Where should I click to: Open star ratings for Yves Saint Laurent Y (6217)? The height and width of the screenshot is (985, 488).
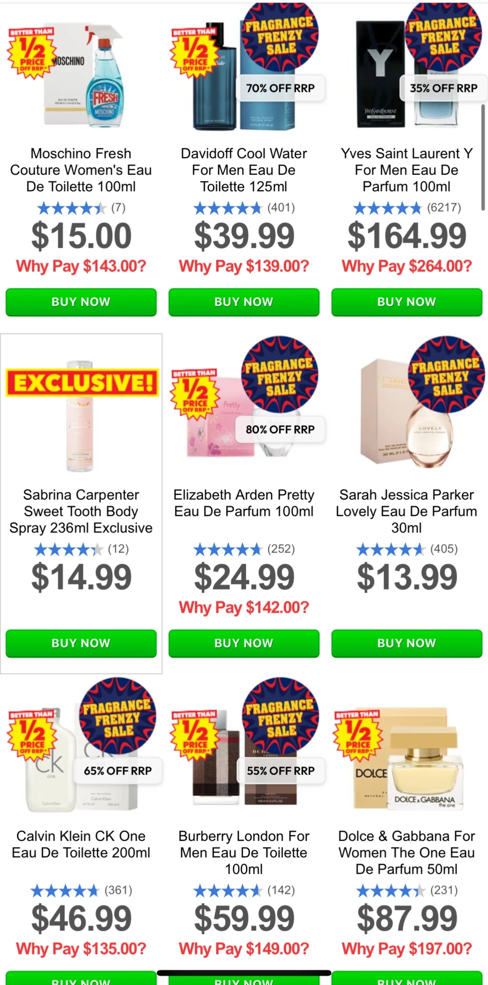[x=407, y=208]
